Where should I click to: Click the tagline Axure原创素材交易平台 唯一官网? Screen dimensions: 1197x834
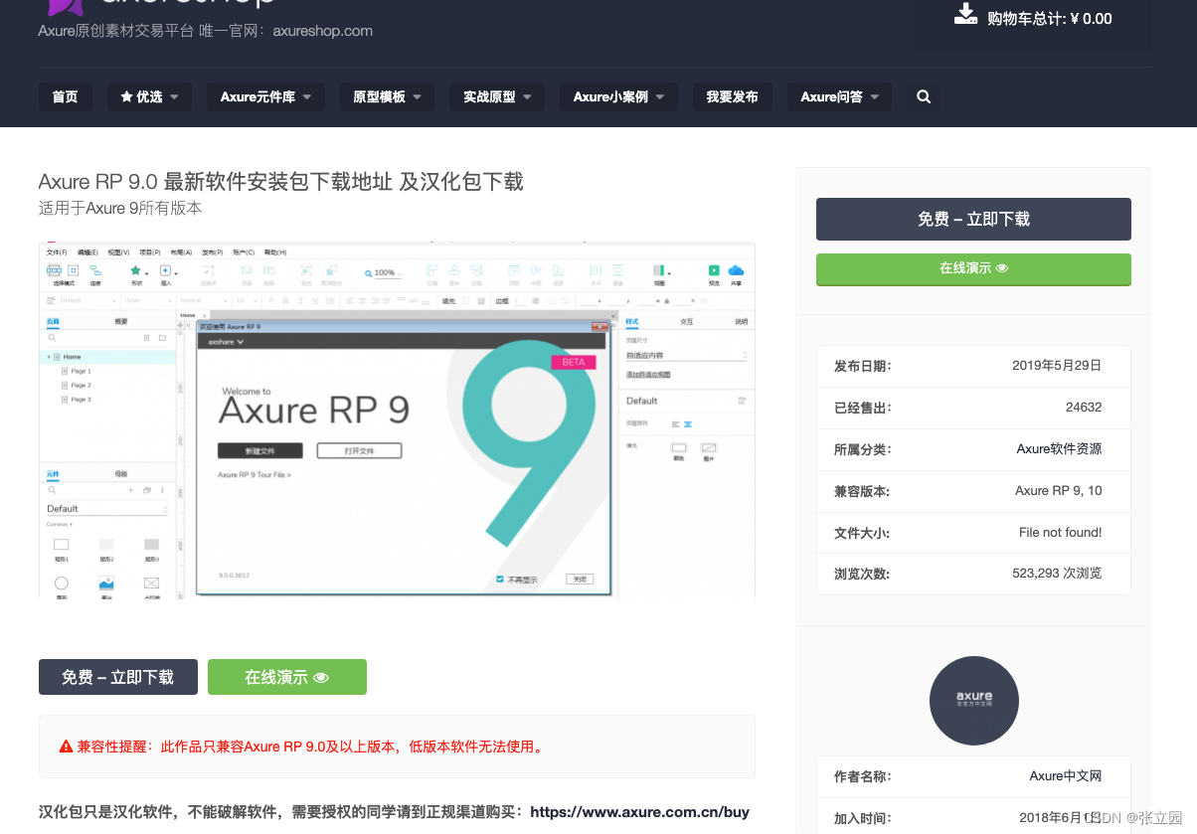[x=206, y=30]
